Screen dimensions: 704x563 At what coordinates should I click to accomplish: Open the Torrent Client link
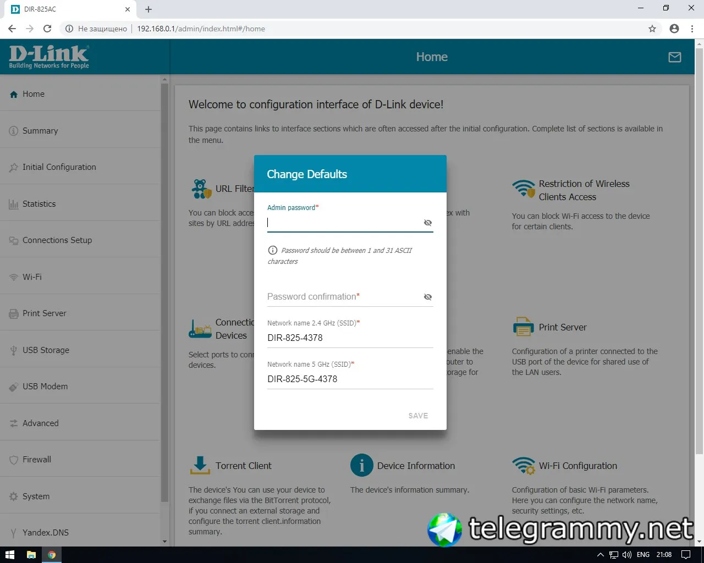pyautogui.click(x=244, y=466)
